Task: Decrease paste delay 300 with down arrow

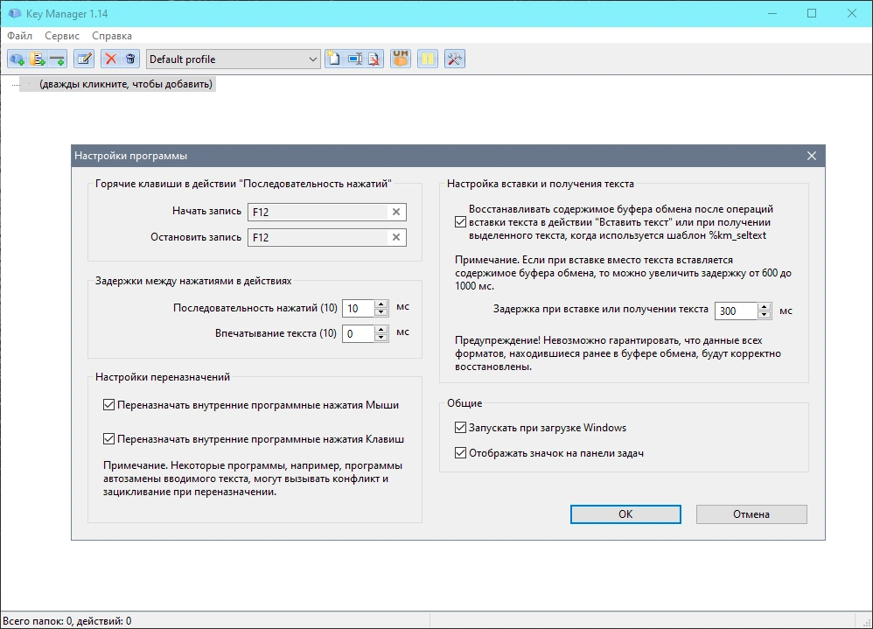Action: coord(765,315)
